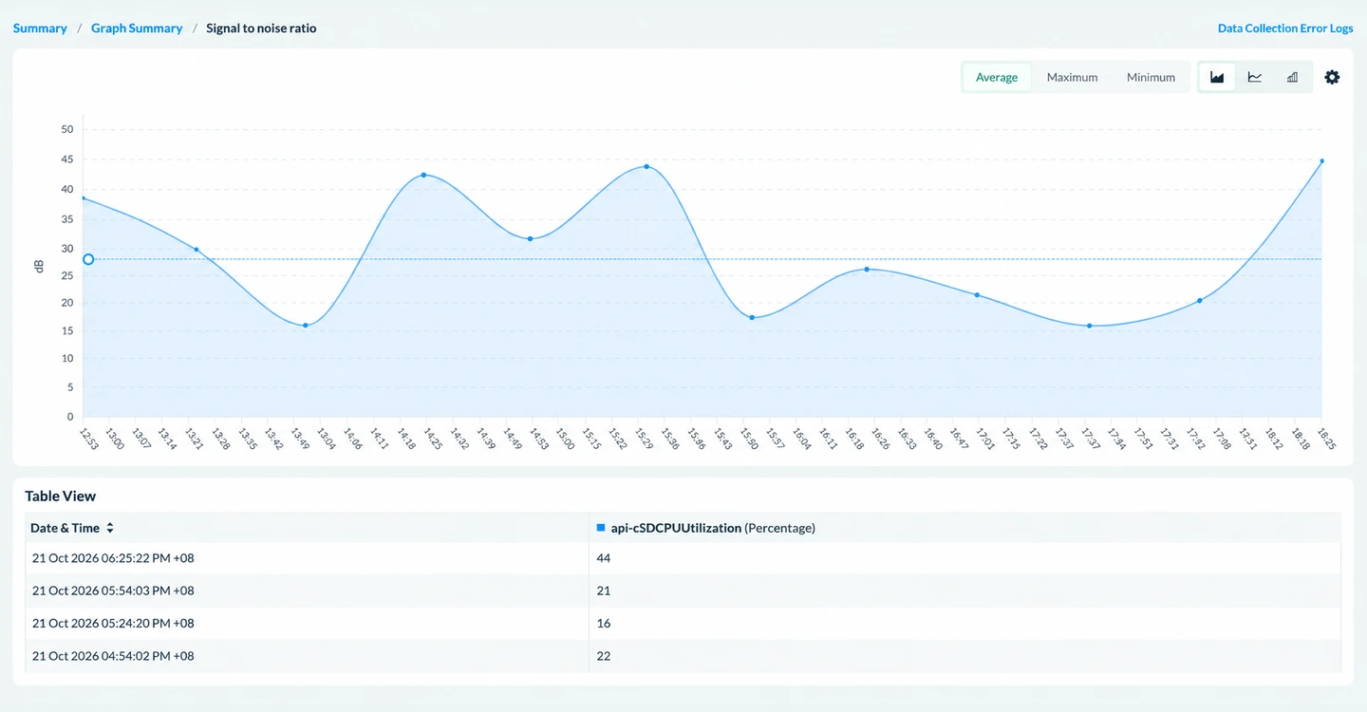The image size is (1367, 712).
Task: Click the final data point at 18:25
Action: [x=1321, y=161]
